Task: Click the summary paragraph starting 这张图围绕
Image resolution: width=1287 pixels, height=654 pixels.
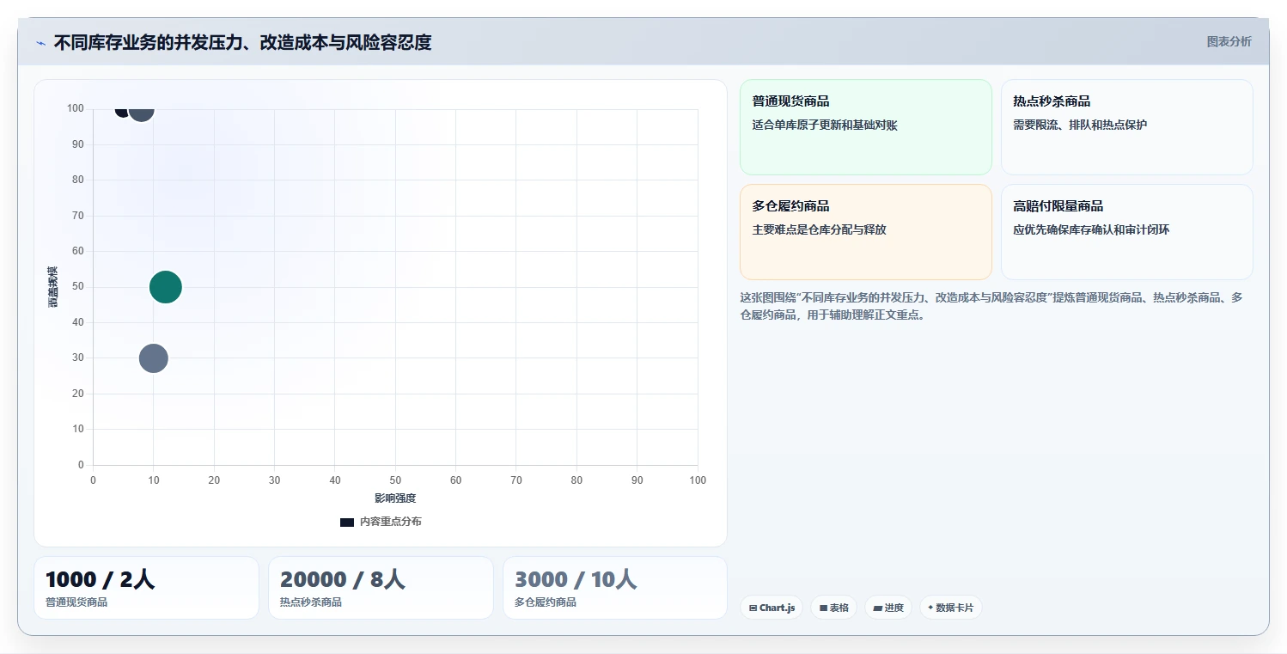Action: click(x=991, y=306)
